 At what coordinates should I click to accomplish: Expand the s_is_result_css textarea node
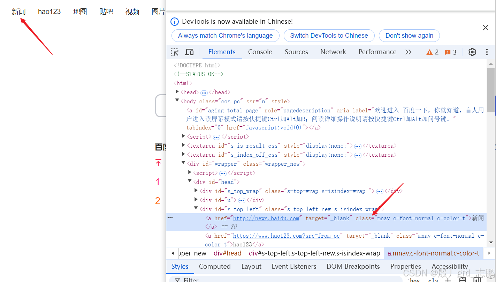[184, 145]
